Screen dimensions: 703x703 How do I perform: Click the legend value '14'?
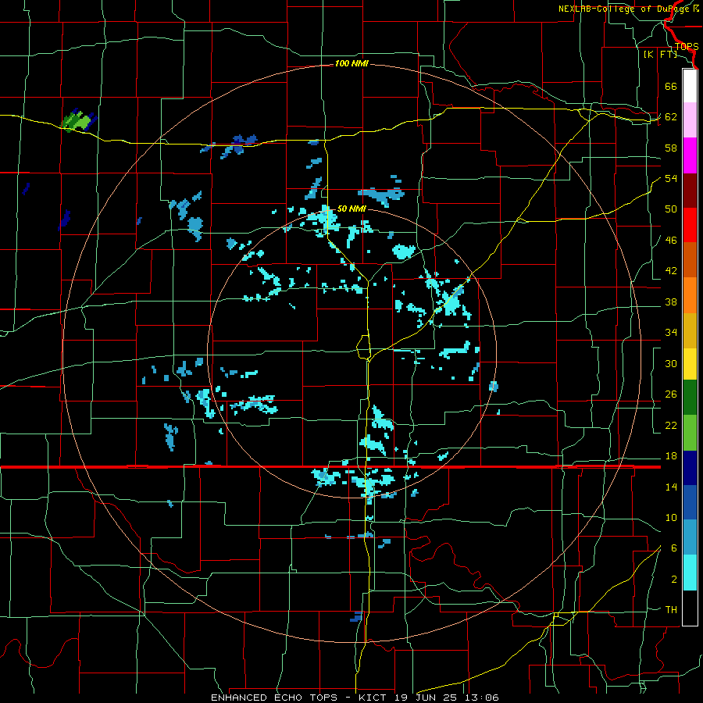[x=671, y=487]
